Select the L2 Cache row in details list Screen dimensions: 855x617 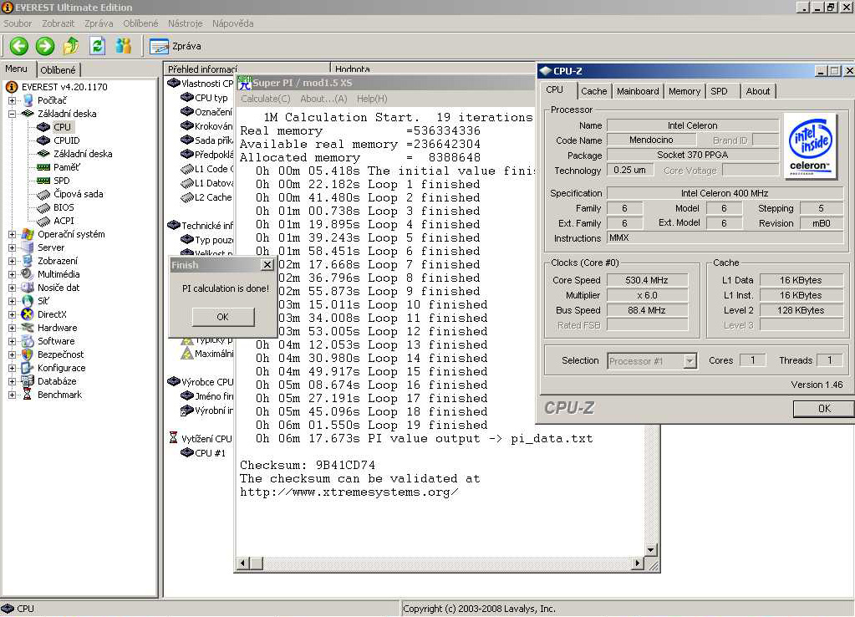(206, 197)
